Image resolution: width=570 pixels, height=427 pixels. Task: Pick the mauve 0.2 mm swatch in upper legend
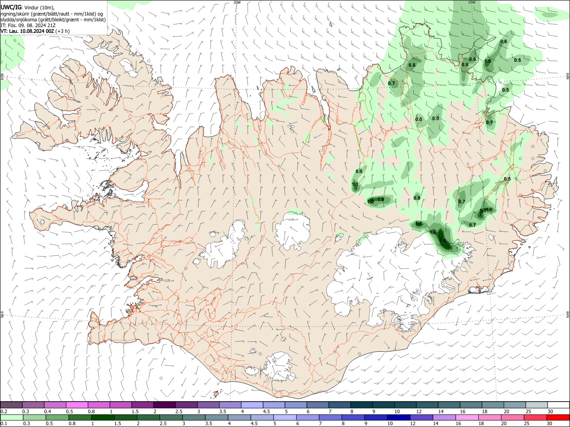[12, 405]
